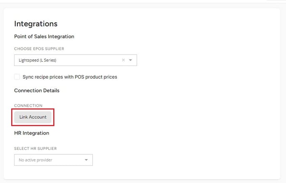Click the HR Integration heading

32,133
